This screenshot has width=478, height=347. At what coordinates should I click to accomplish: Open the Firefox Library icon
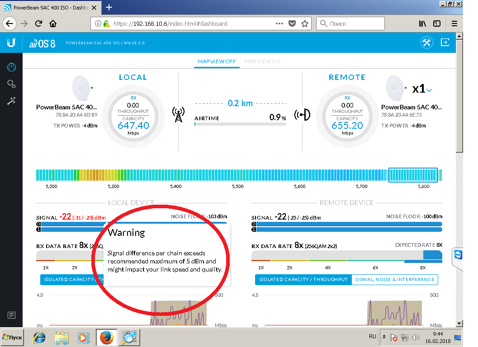coord(422,23)
